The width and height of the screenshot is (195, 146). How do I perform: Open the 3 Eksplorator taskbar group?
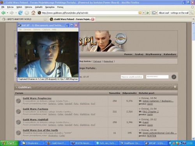(33, 143)
